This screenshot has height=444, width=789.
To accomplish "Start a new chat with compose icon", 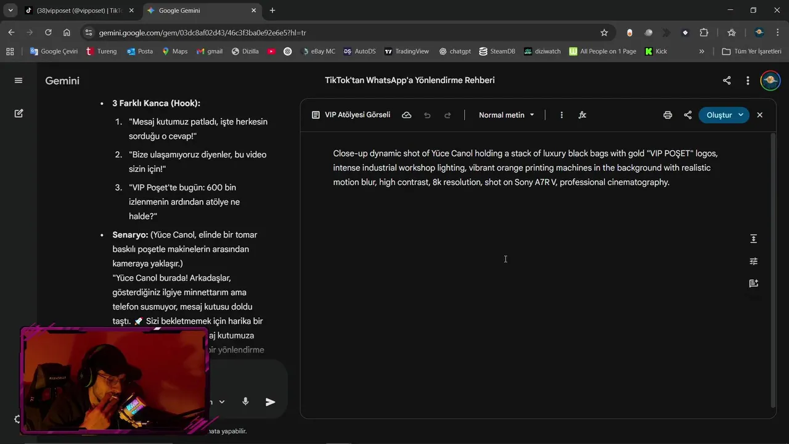I will click(18, 113).
